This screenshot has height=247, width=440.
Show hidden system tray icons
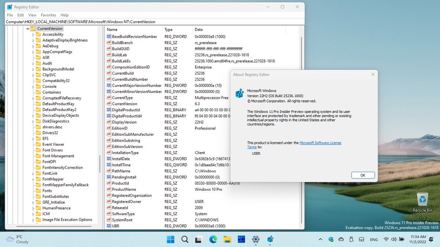[x=321, y=239]
